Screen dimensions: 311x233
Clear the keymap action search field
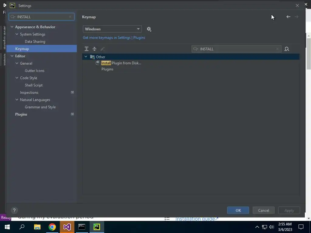point(277,49)
